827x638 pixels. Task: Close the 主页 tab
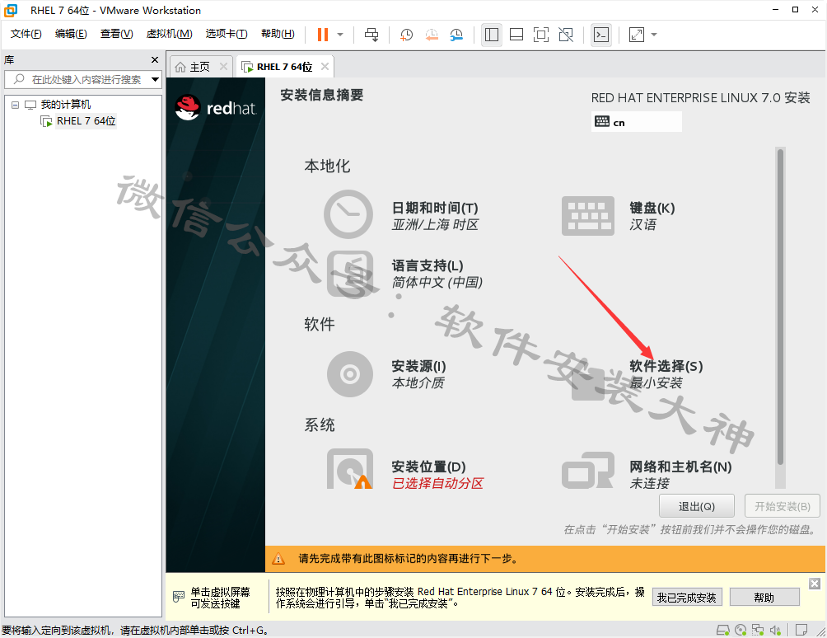click(x=223, y=67)
